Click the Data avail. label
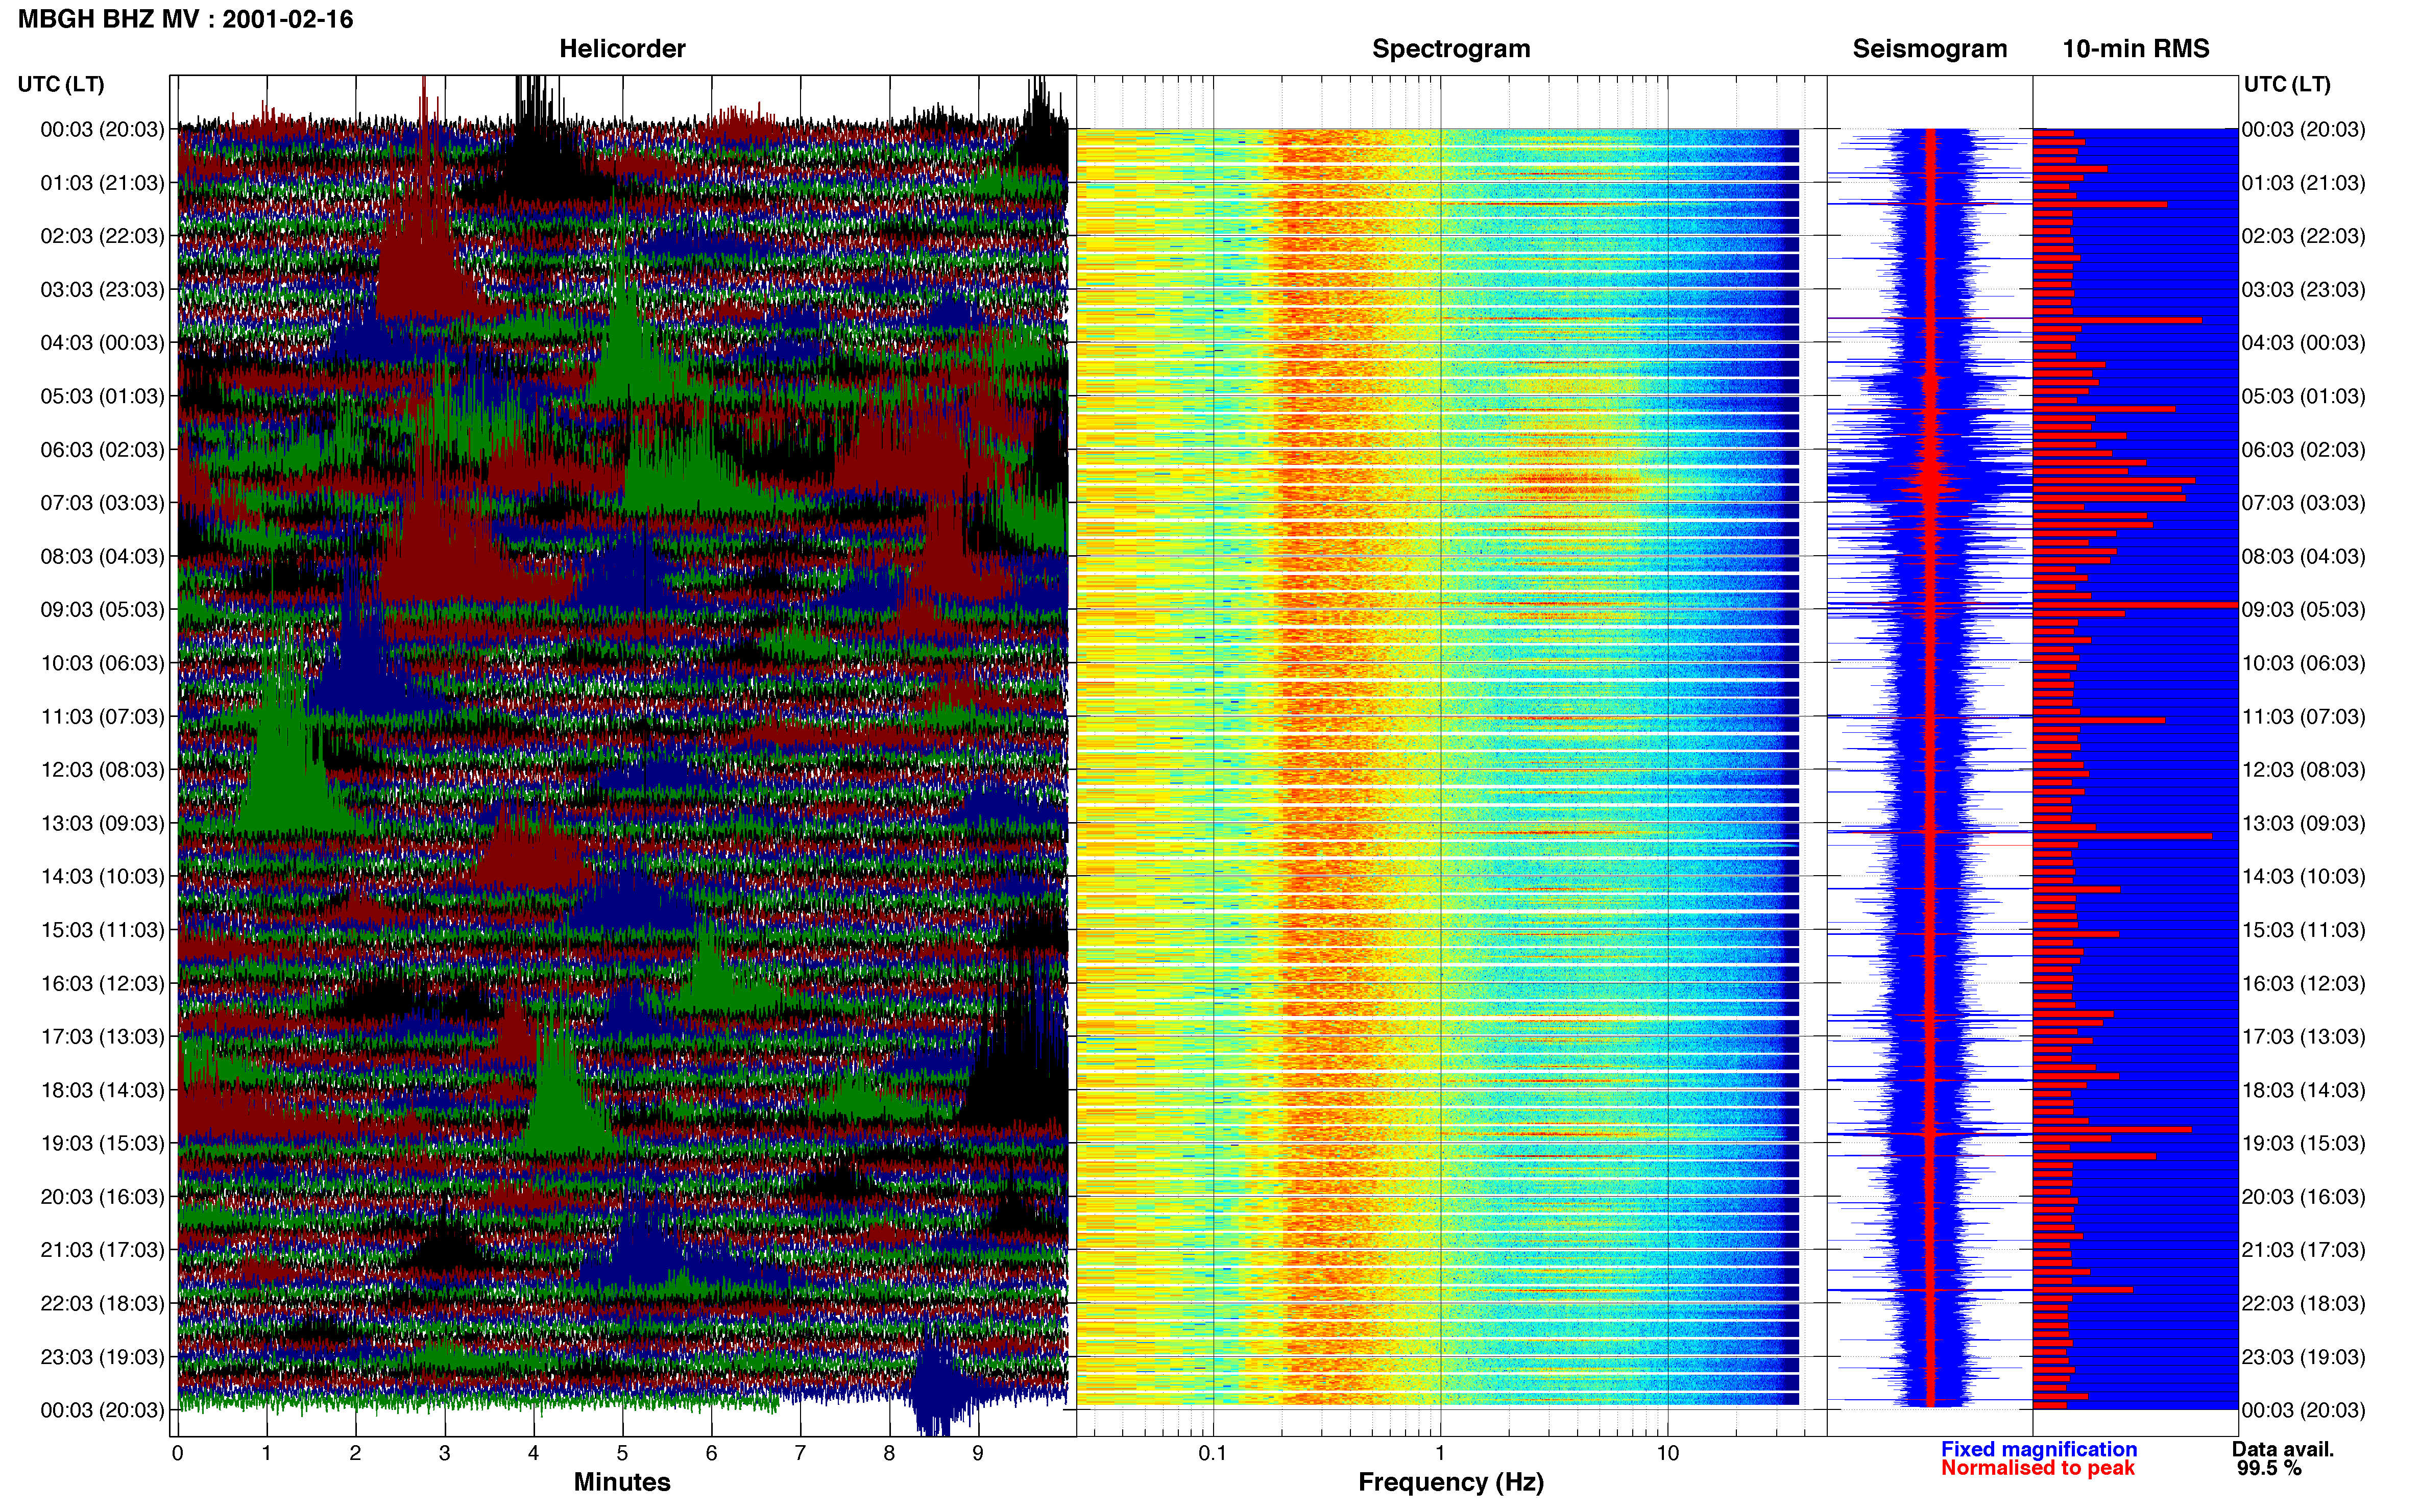Viewport: 2420px width, 1512px height. coord(2283,1449)
